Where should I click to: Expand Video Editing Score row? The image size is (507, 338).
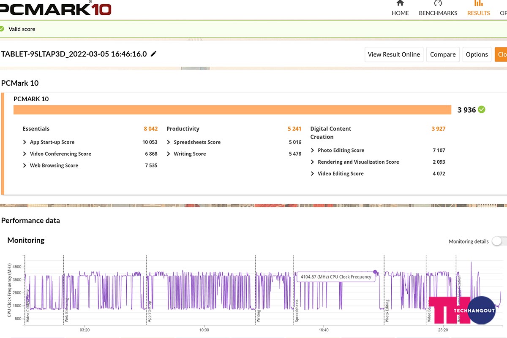[x=313, y=173]
